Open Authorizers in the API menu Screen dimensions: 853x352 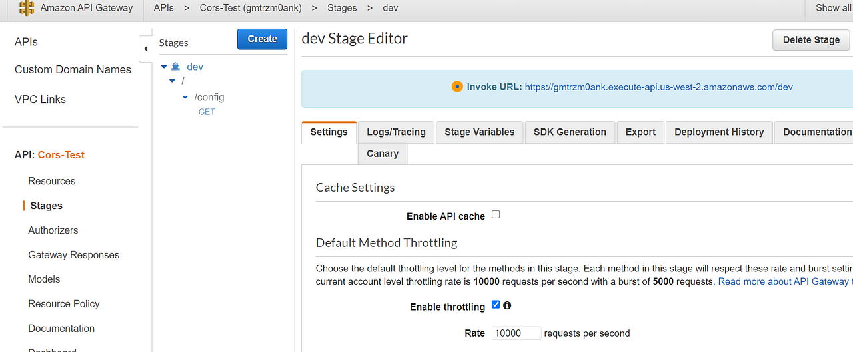pos(53,230)
